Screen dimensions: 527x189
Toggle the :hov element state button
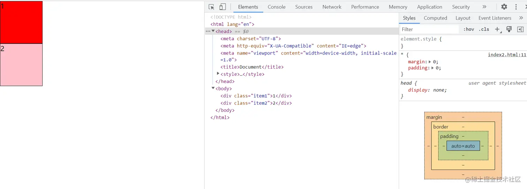[468, 30]
